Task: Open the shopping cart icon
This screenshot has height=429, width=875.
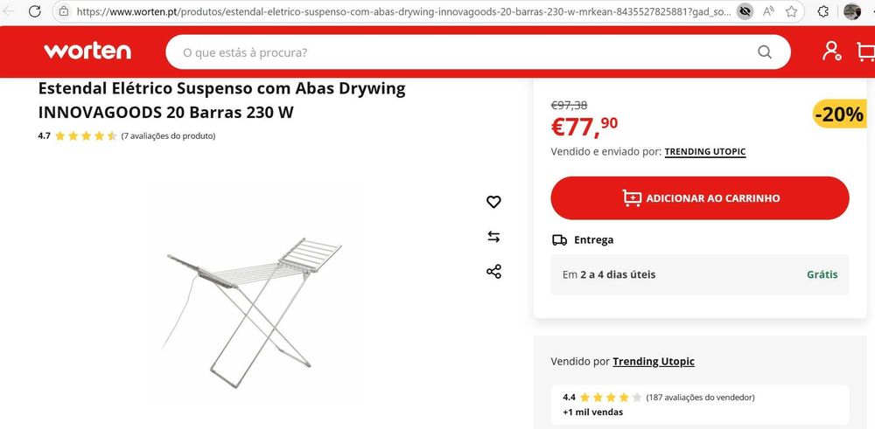Action: tap(866, 52)
